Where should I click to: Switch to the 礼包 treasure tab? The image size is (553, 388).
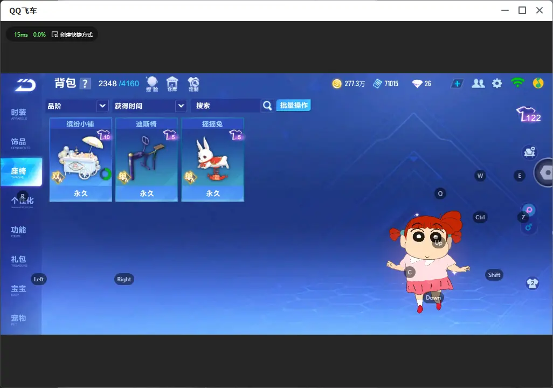pos(19,260)
